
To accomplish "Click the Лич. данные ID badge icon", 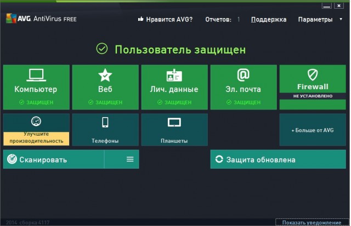I will pyautogui.click(x=174, y=76).
